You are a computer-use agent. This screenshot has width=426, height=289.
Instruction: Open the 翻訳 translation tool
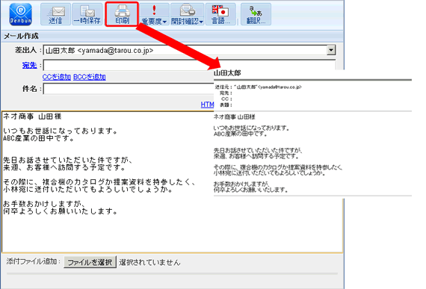tap(256, 14)
